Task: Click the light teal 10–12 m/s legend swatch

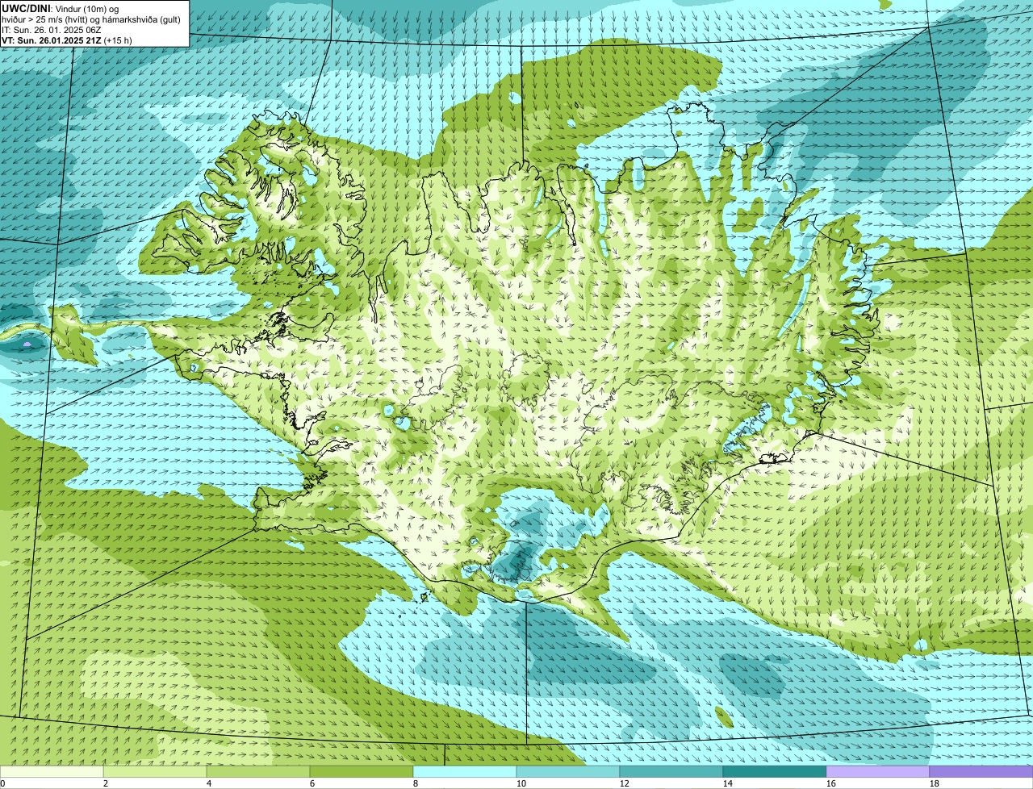Action: click(x=568, y=771)
